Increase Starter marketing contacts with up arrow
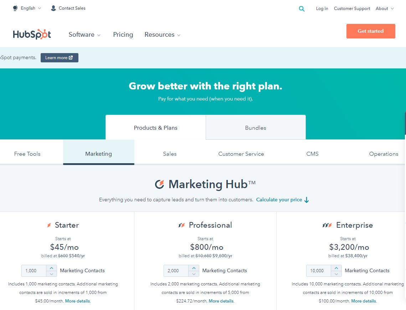Viewport: 406px width, 310px height. 52,268
